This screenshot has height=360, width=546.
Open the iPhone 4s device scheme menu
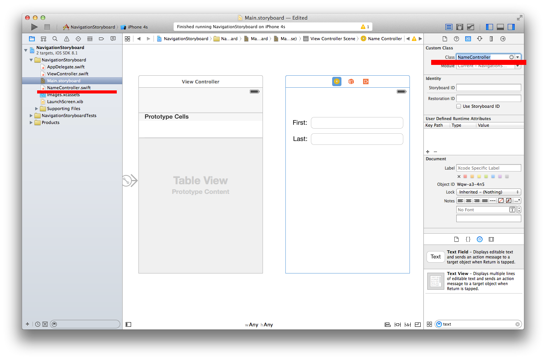pos(135,27)
